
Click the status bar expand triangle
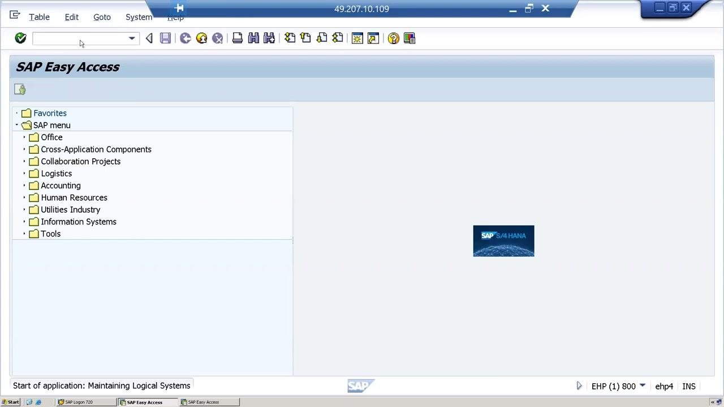(x=579, y=386)
